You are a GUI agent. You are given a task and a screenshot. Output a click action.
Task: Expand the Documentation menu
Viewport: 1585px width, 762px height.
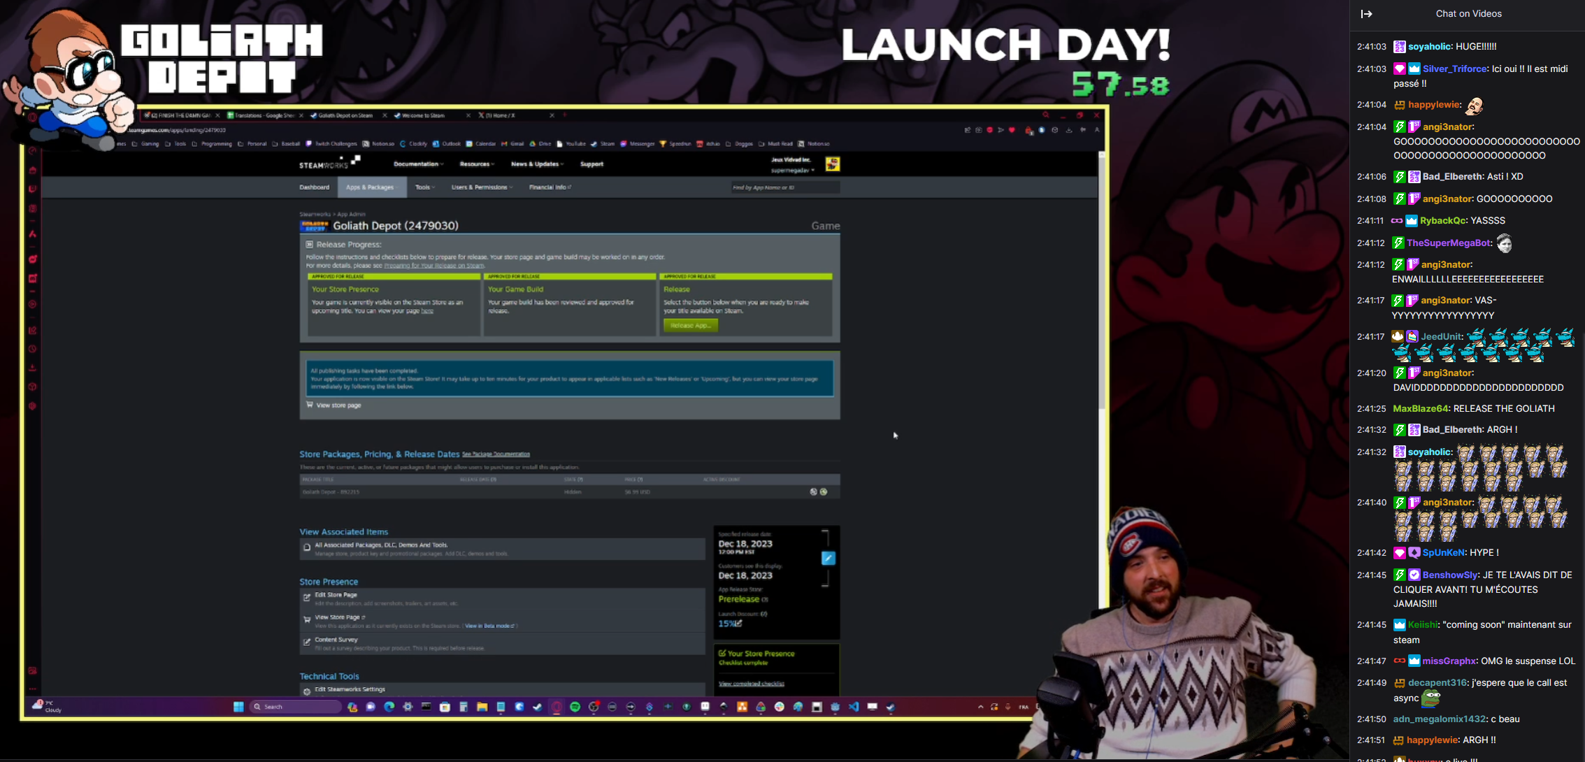click(x=418, y=164)
